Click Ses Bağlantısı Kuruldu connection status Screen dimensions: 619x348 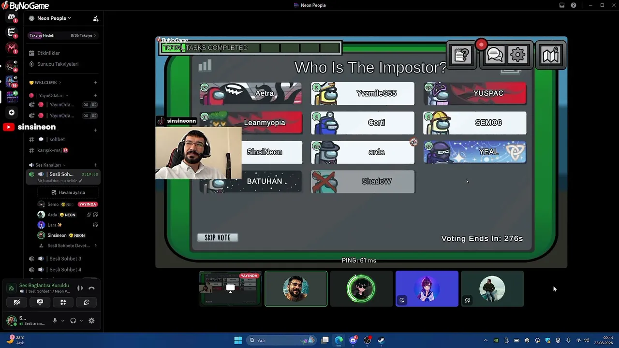[x=44, y=286]
